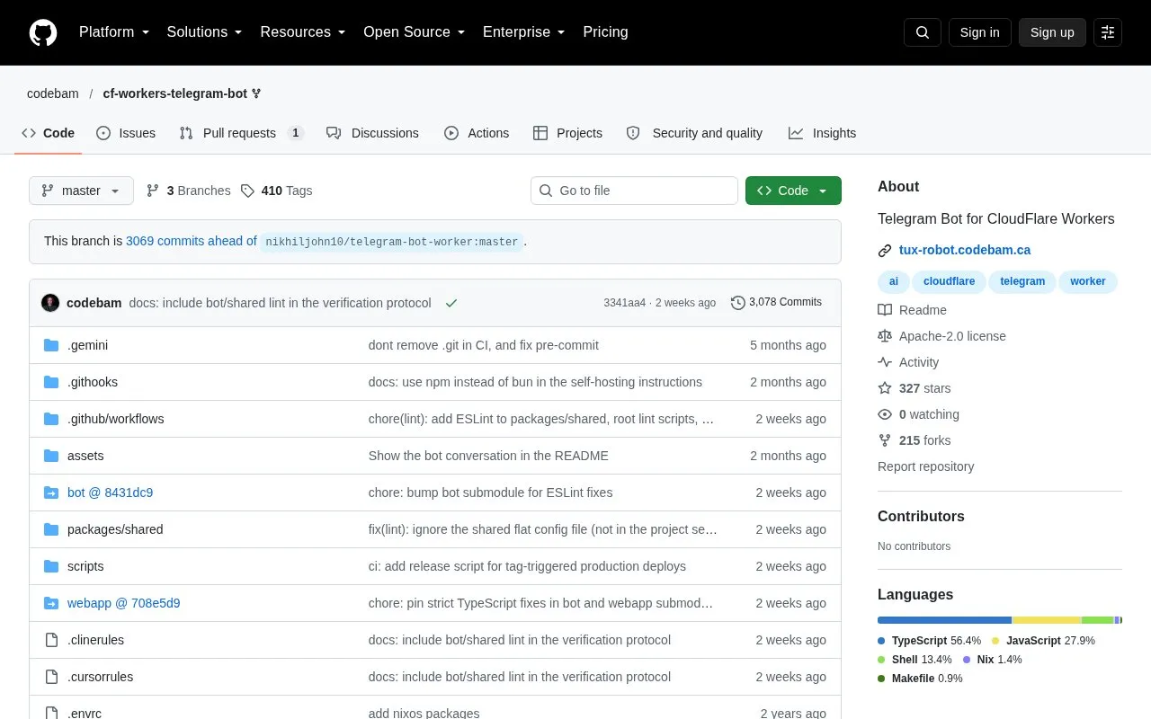Click the webapp submodule folder icon

click(x=51, y=603)
